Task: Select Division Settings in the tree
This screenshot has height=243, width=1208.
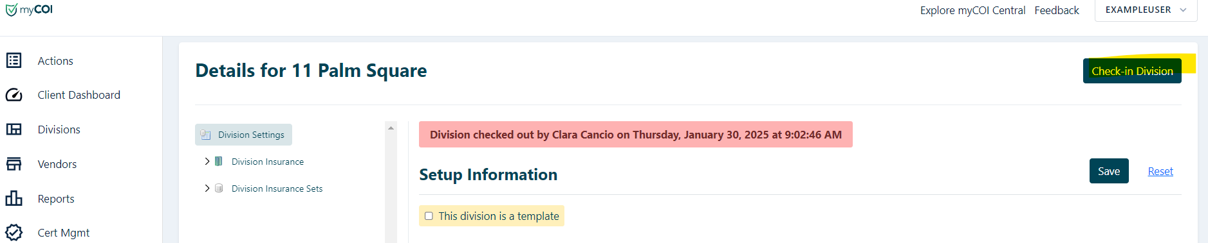Action: click(x=244, y=135)
